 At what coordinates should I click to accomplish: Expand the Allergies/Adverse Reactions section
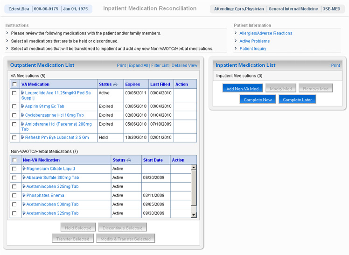coord(265,33)
